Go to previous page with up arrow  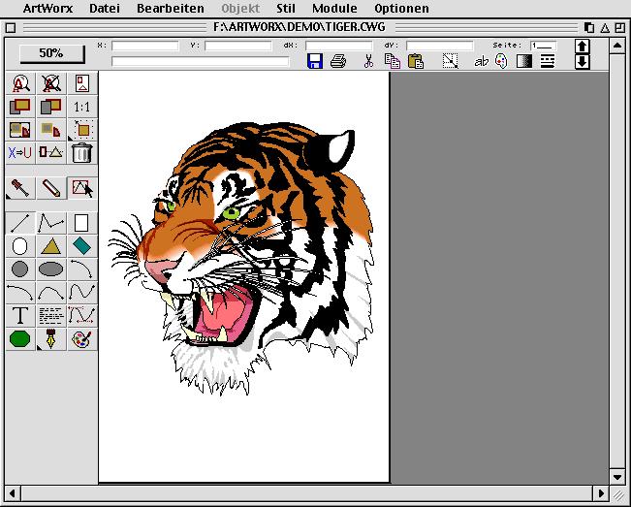pyautogui.click(x=583, y=47)
